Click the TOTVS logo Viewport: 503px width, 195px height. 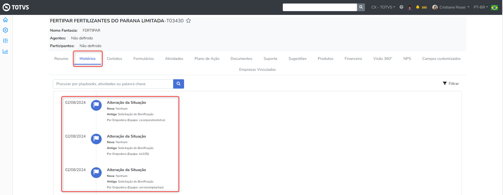[16, 7]
